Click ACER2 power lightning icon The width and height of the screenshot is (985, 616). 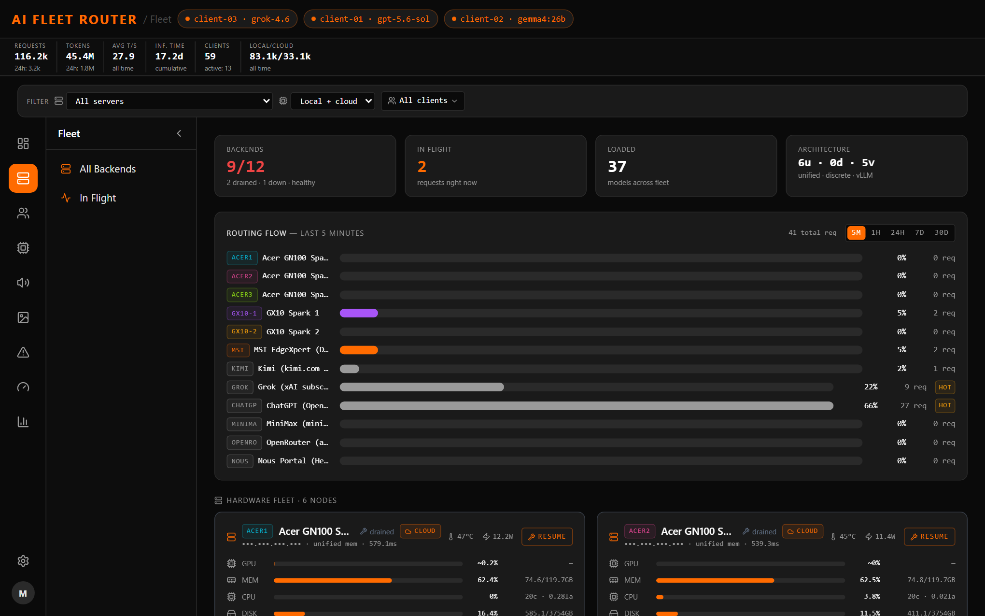point(869,537)
